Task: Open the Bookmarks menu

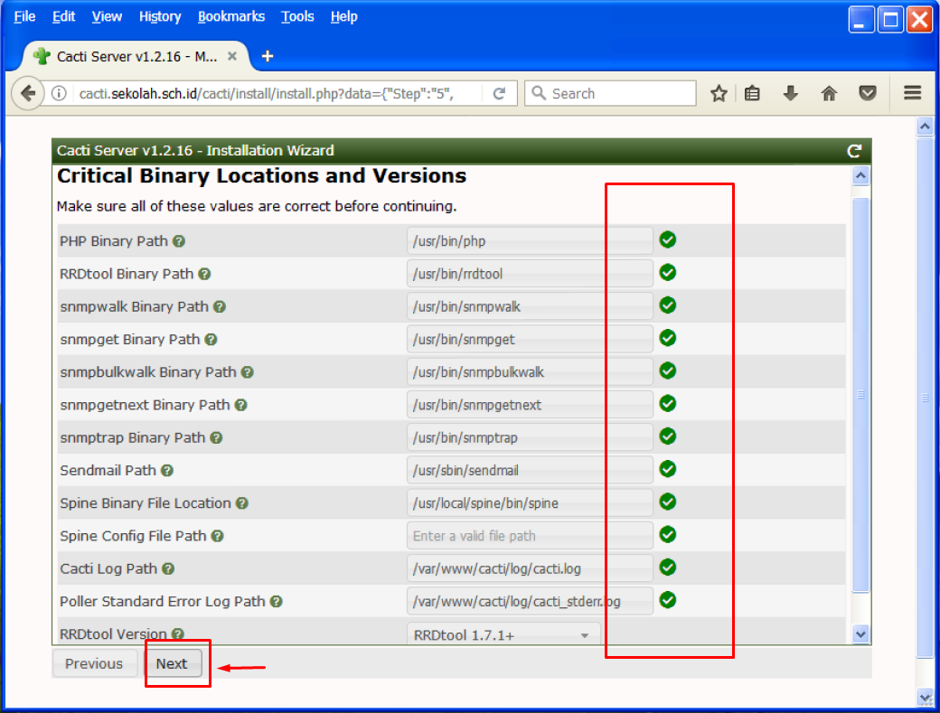Action: click(231, 16)
